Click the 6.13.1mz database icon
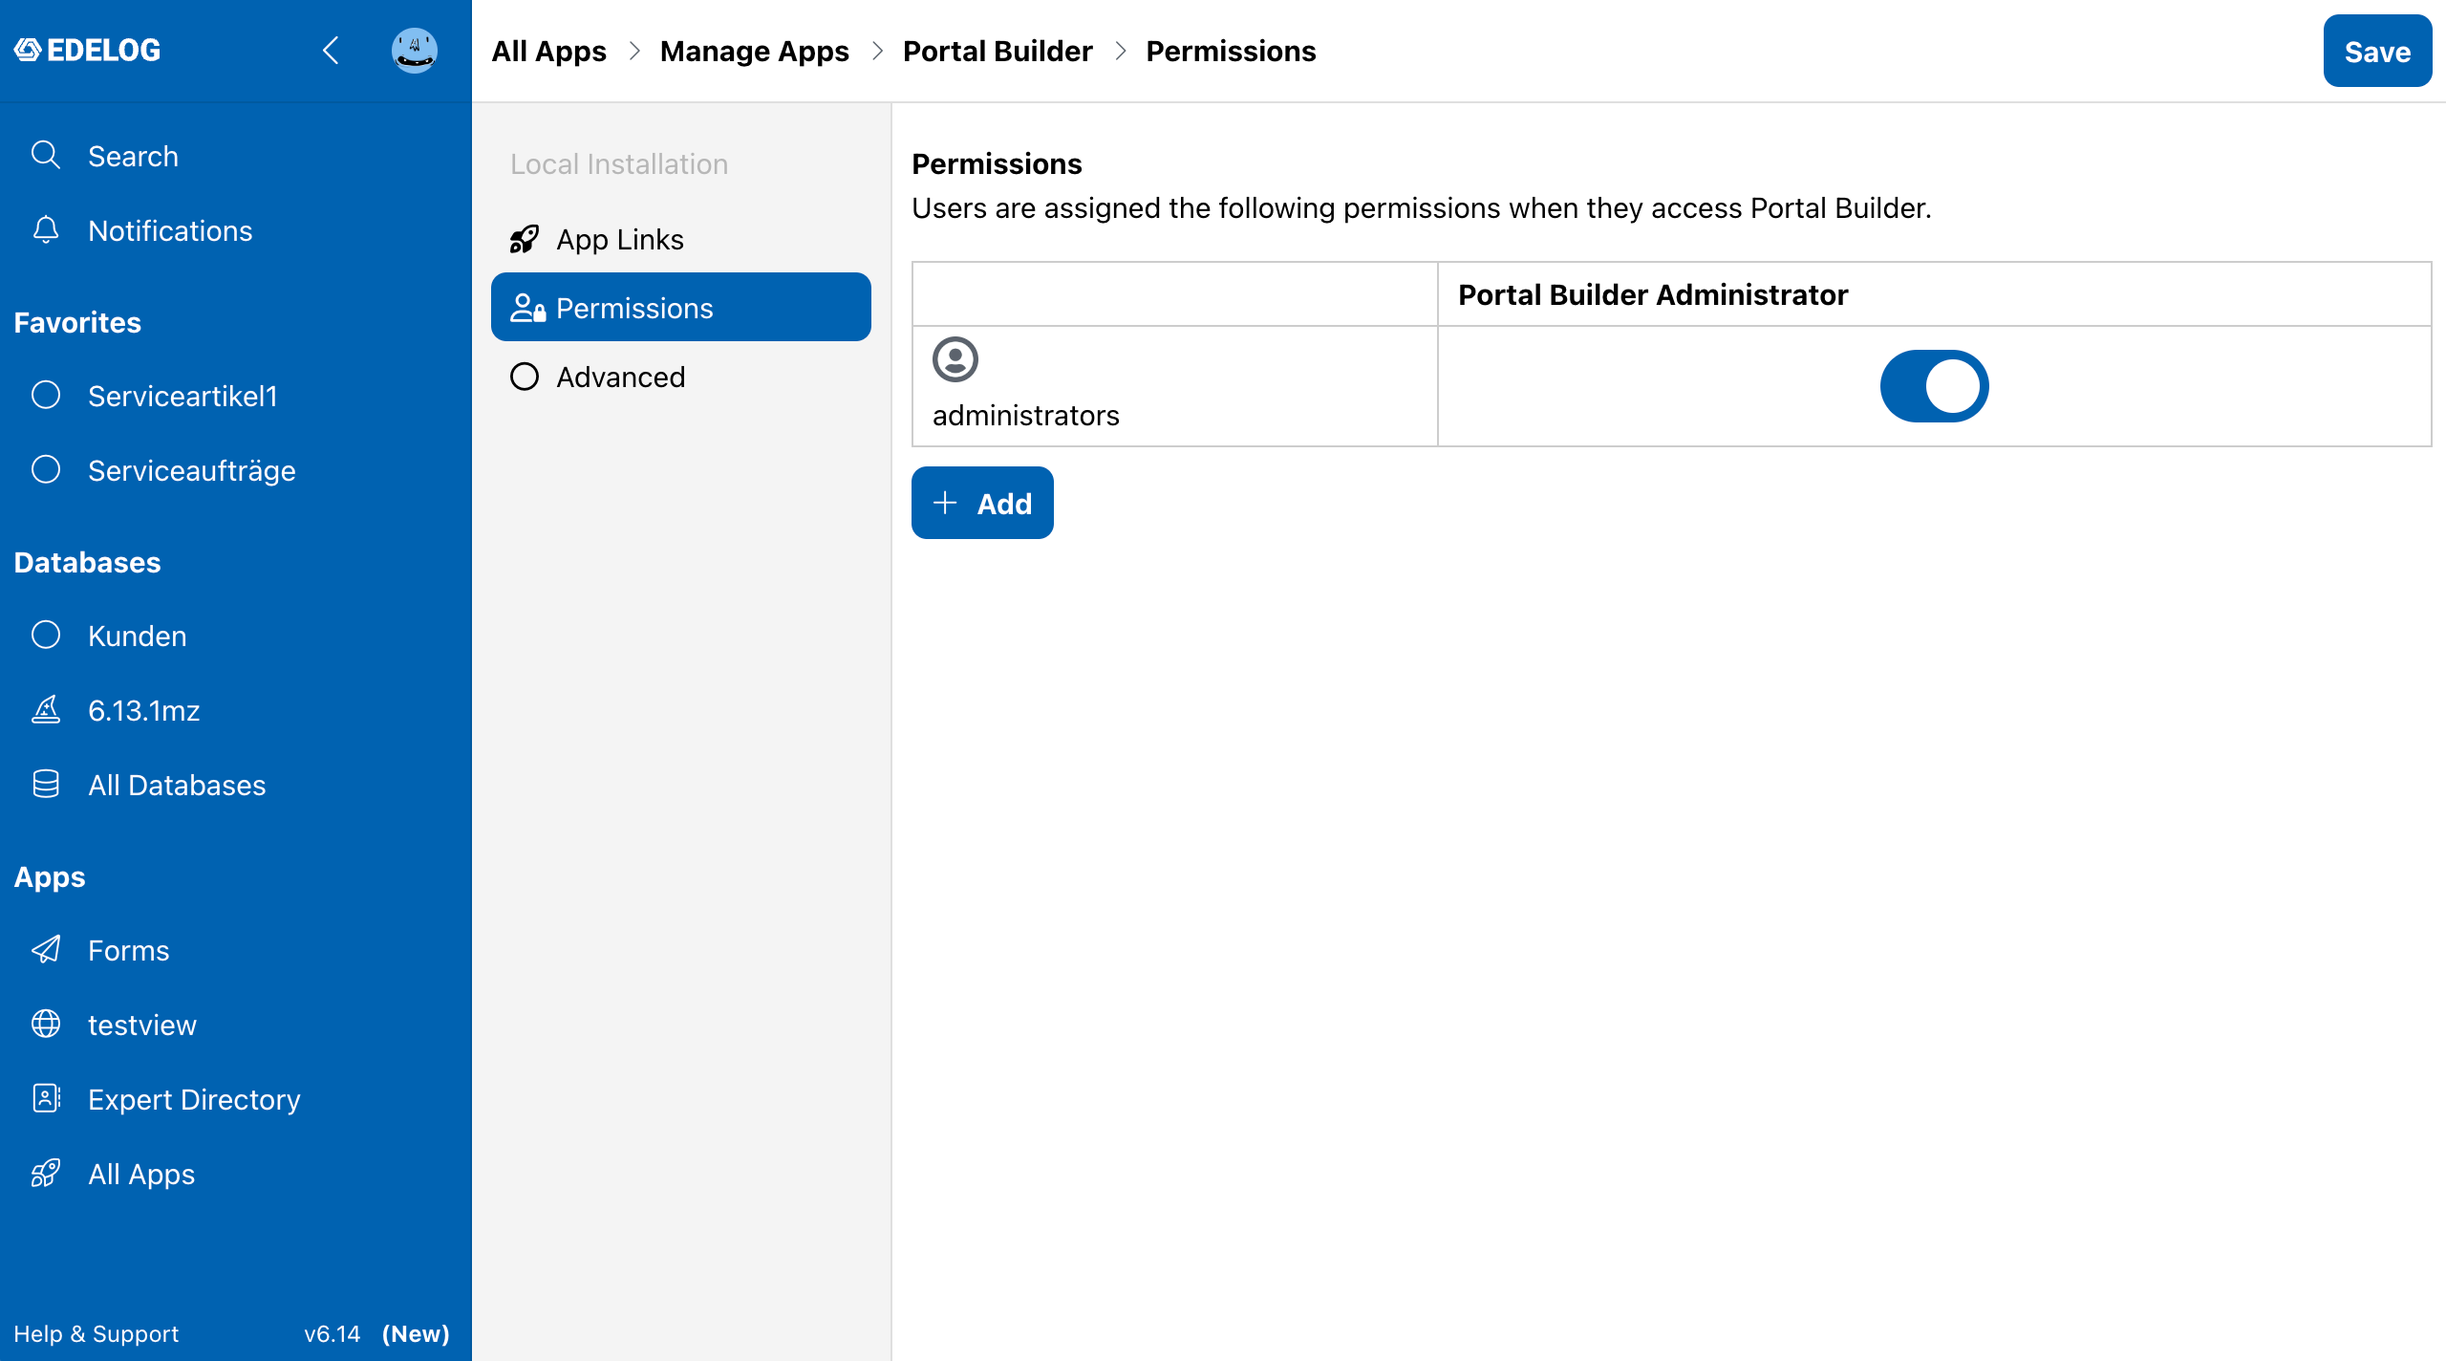This screenshot has height=1361, width=2446. pos(46,709)
